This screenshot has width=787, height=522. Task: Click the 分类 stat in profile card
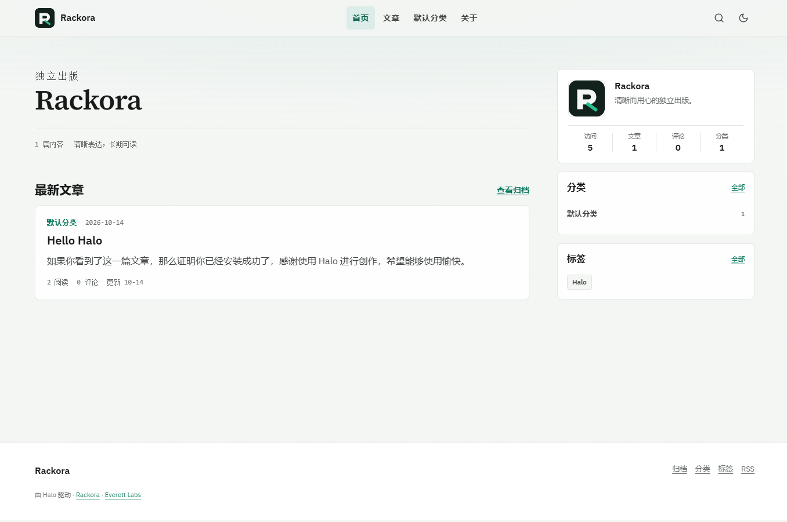tap(722, 142)
